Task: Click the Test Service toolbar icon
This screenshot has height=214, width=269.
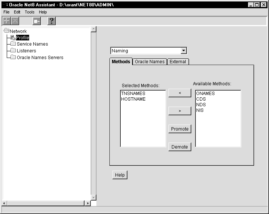Action: click(37, 21)
